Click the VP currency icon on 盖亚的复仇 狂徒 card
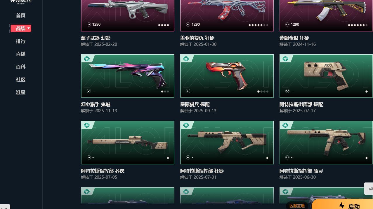 pos(188,24)
